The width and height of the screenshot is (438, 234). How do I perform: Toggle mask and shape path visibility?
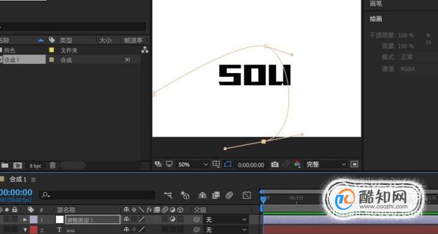click(x=227, y=165)
